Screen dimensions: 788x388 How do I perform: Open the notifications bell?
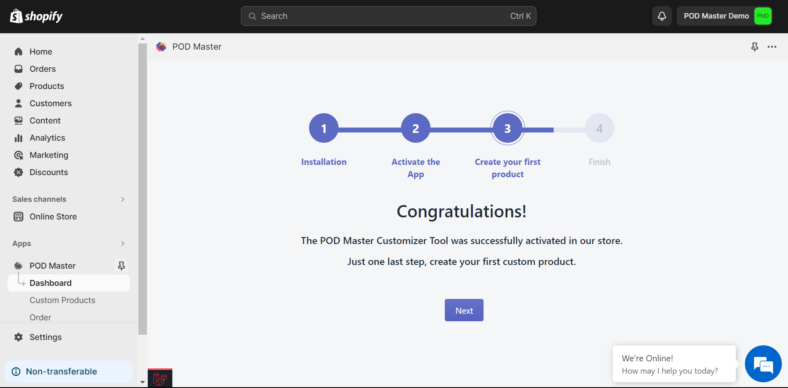(x=662, y=16)
